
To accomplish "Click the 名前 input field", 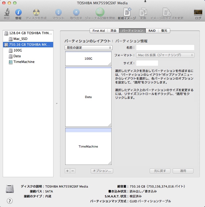I will [165, 47].
